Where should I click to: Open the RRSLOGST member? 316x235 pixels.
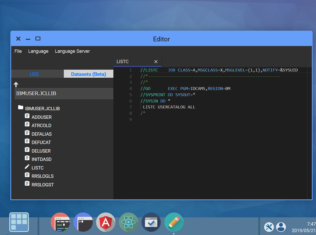(x=43, y=185)
